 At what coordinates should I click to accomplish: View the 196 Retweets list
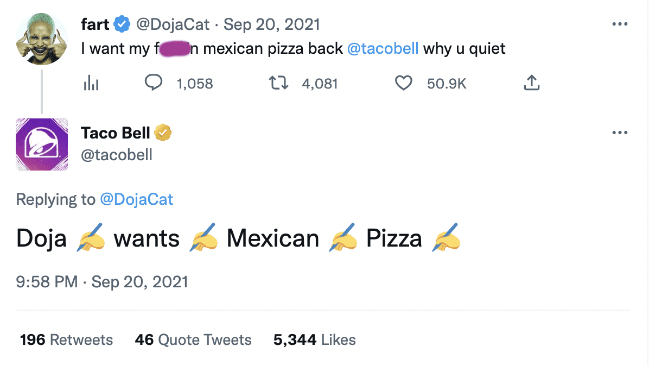pyautogui.click(x=66, y=340)
